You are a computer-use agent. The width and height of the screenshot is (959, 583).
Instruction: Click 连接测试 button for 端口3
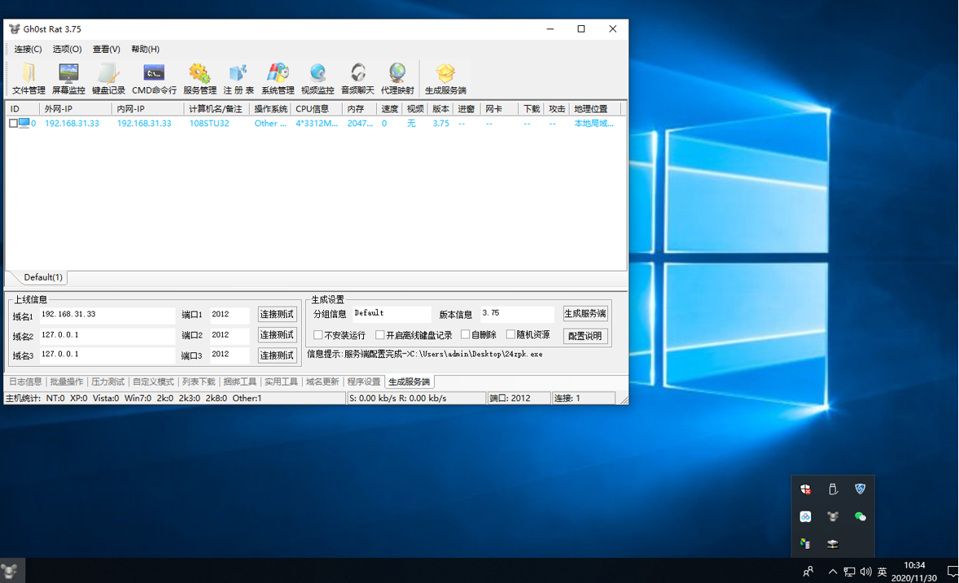pyautogui.click(x=277, y=355)
